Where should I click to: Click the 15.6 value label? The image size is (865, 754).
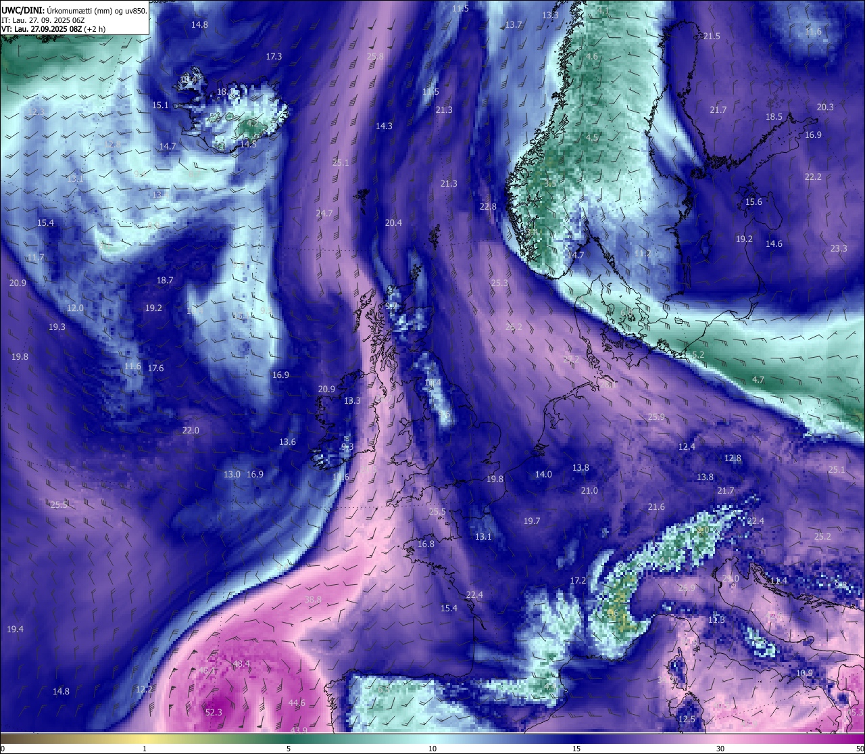(x=753, y=202)
